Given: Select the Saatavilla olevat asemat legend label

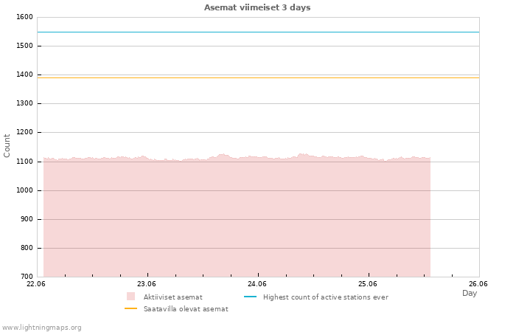Looking at the screenshot, I should coord(186,309).
